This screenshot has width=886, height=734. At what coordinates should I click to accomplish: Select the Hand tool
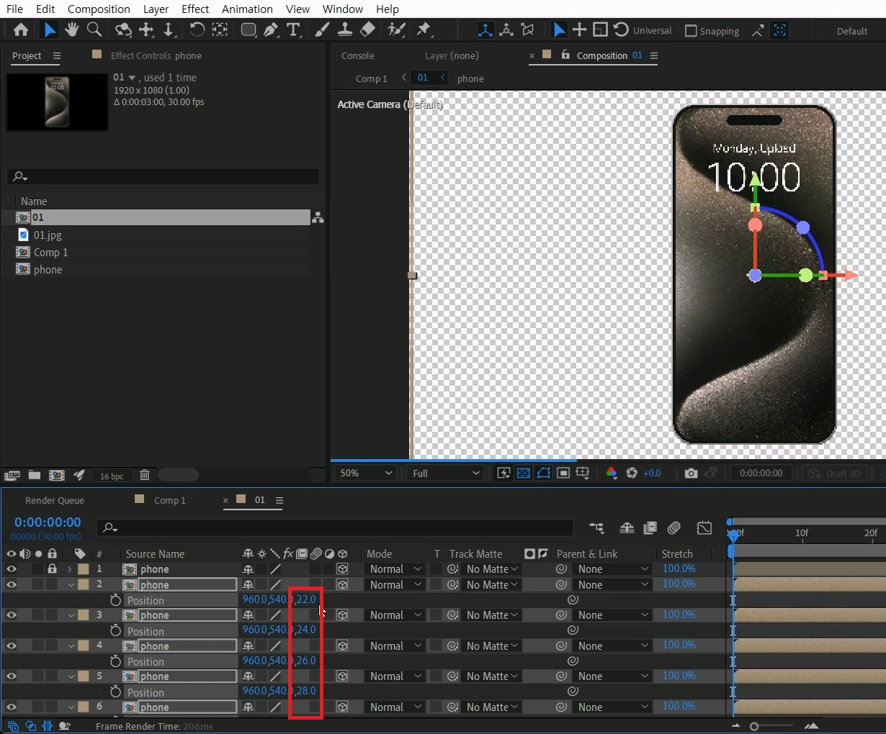(71, 30)
